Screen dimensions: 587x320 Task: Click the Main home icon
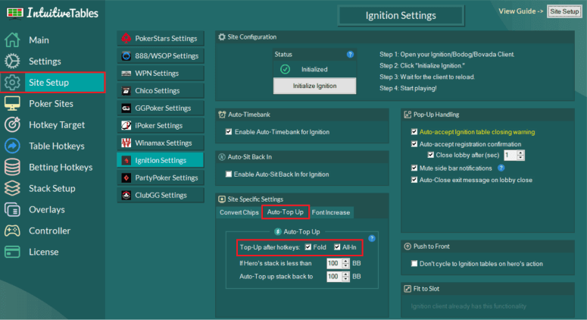[12, 39]
